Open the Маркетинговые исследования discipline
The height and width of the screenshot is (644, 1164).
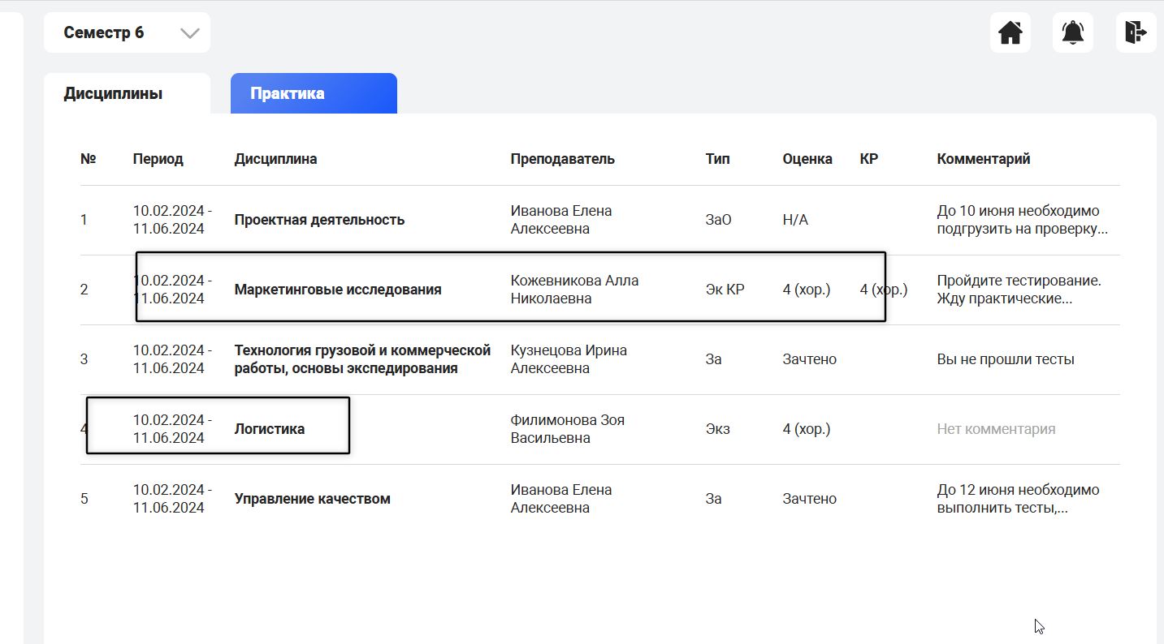click(x=337, y=290)
